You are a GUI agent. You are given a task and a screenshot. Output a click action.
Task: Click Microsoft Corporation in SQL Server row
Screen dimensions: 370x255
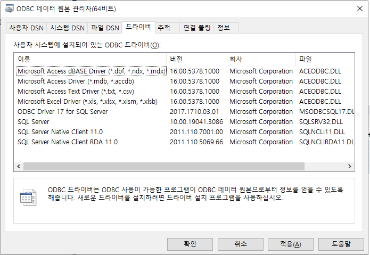[x=261, y=122]
